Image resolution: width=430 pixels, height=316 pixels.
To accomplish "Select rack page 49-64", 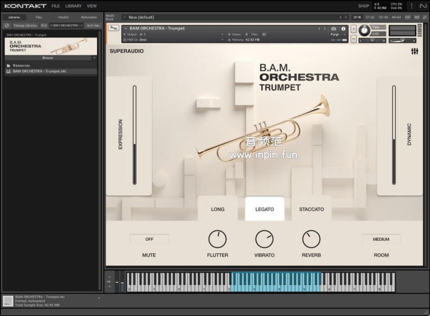I will [x=396, y=17].
